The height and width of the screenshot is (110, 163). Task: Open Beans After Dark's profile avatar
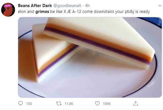[8, 10]
